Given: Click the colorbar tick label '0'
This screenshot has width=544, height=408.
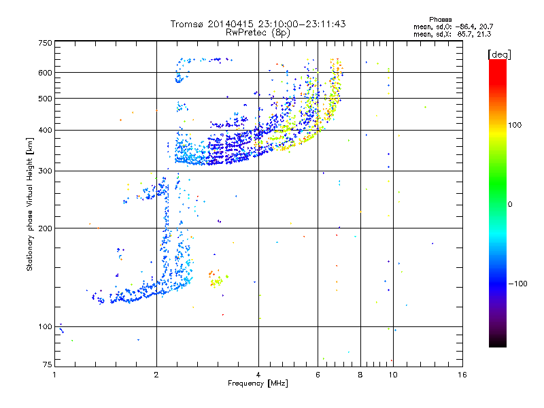Looking at the screenshot, I should [510, 205].
